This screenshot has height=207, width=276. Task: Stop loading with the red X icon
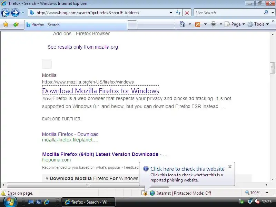pyautogui.click(x=187, y=13)
